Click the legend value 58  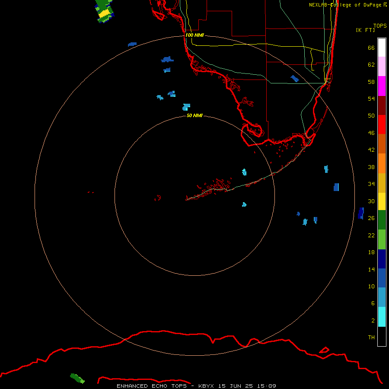pos(371,82)
